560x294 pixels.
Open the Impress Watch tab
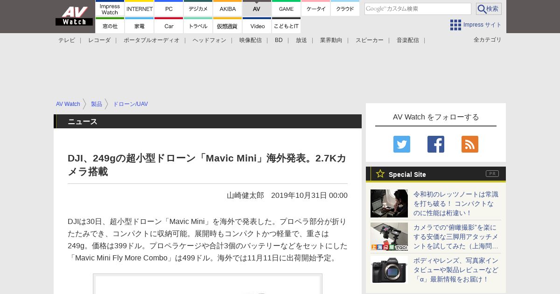[x=110, y=8]
